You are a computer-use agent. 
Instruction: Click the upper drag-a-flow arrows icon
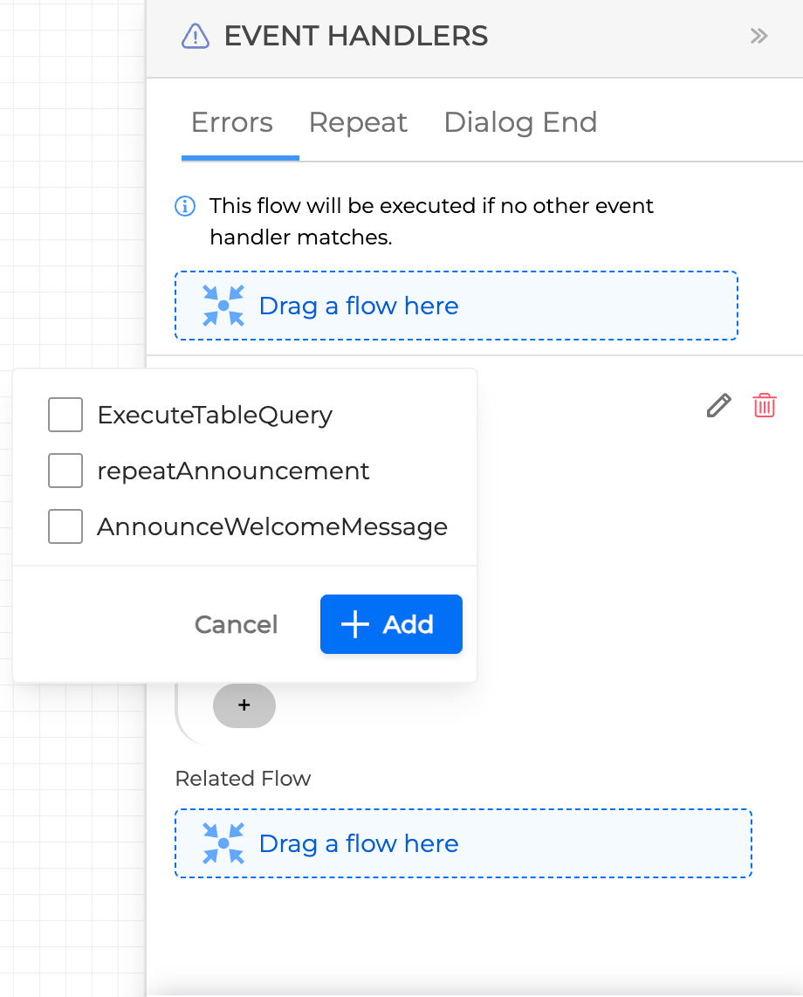(x=223, y=306)
